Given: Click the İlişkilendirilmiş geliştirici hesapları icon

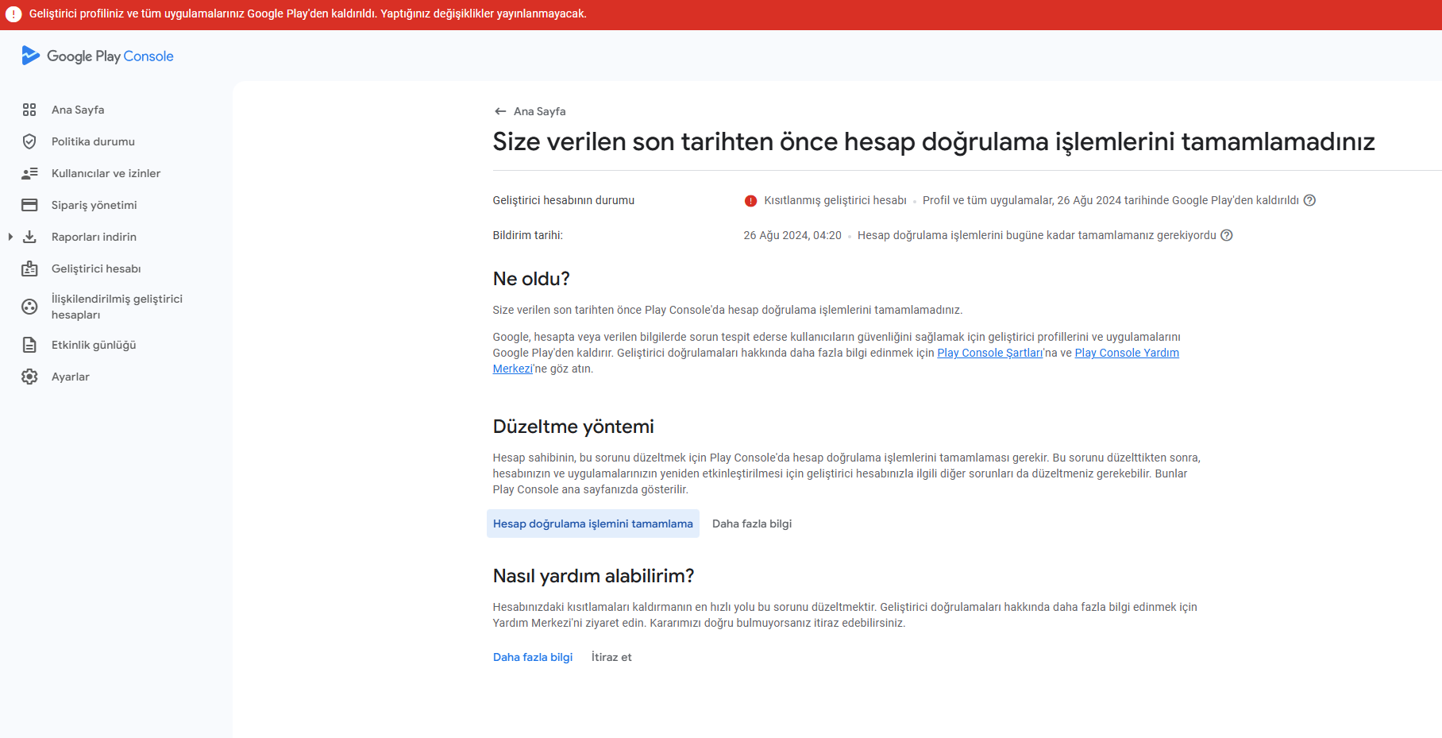Looking at the screenshot, I should (x=29, y=307).
